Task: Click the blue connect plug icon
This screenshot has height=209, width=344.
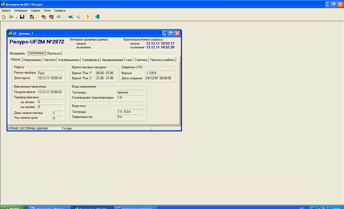Action: (71, 17)
